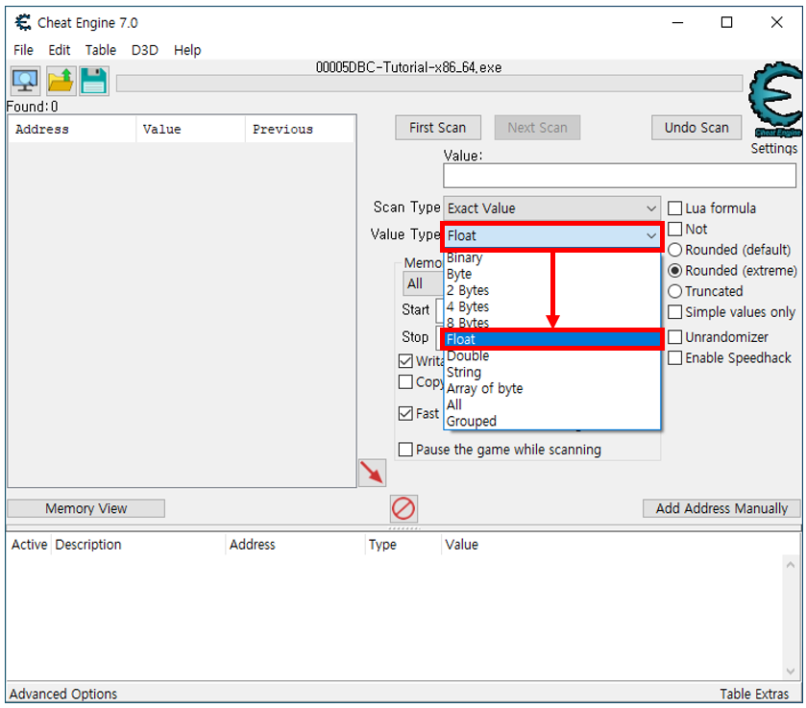
Task: Open the Edit menu
Action: click(60, 50)
